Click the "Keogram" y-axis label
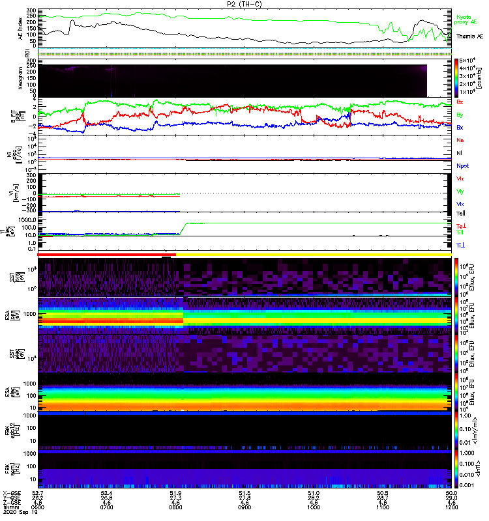489x521 pixels. click(20, 78)
